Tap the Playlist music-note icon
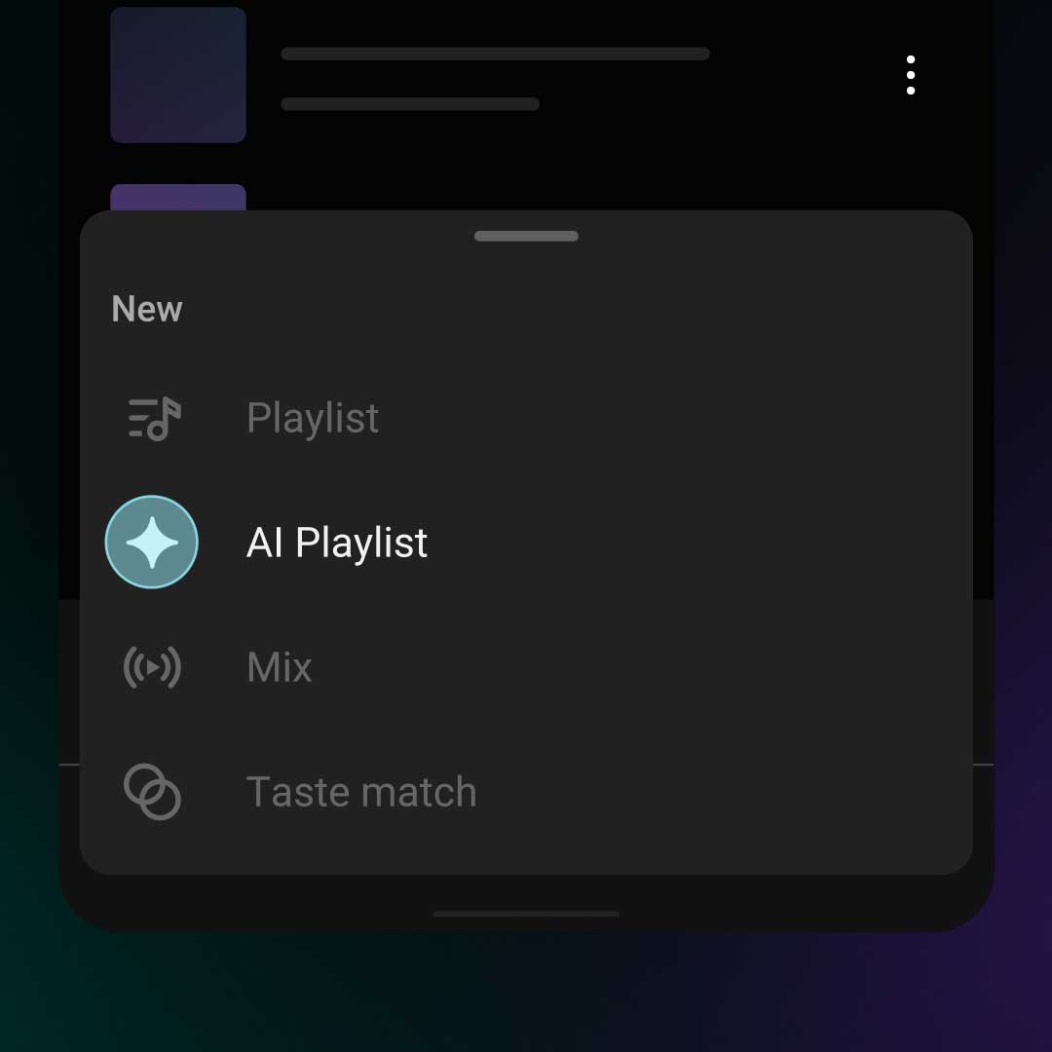The width and height of the screenshot is (1052, 1052). click(x=154, y=418)
